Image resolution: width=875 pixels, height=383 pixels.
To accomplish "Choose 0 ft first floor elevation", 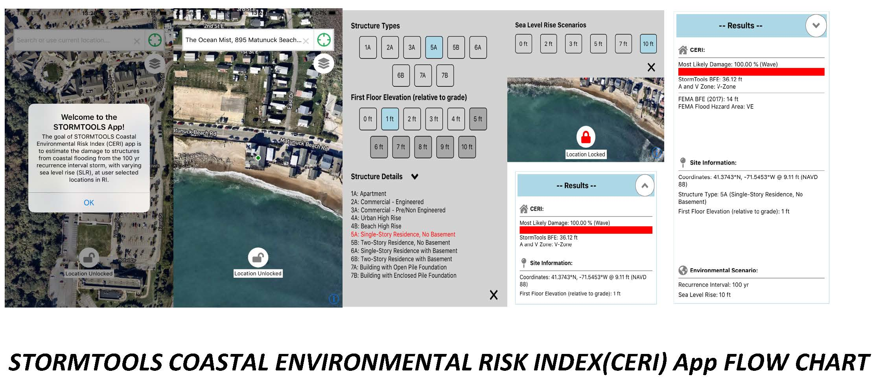I will (x=368, y=119).
